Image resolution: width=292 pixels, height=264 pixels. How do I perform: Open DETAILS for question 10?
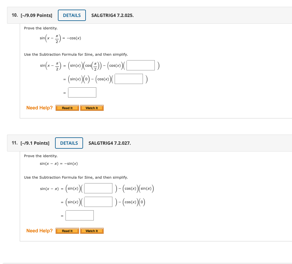[x=72, y=15]
